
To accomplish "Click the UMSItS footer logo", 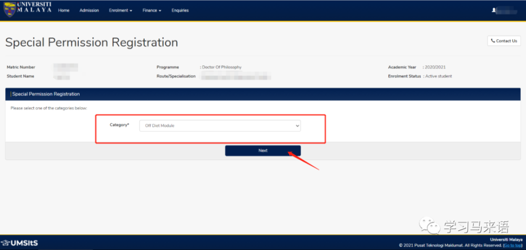I will coord(20,243).
